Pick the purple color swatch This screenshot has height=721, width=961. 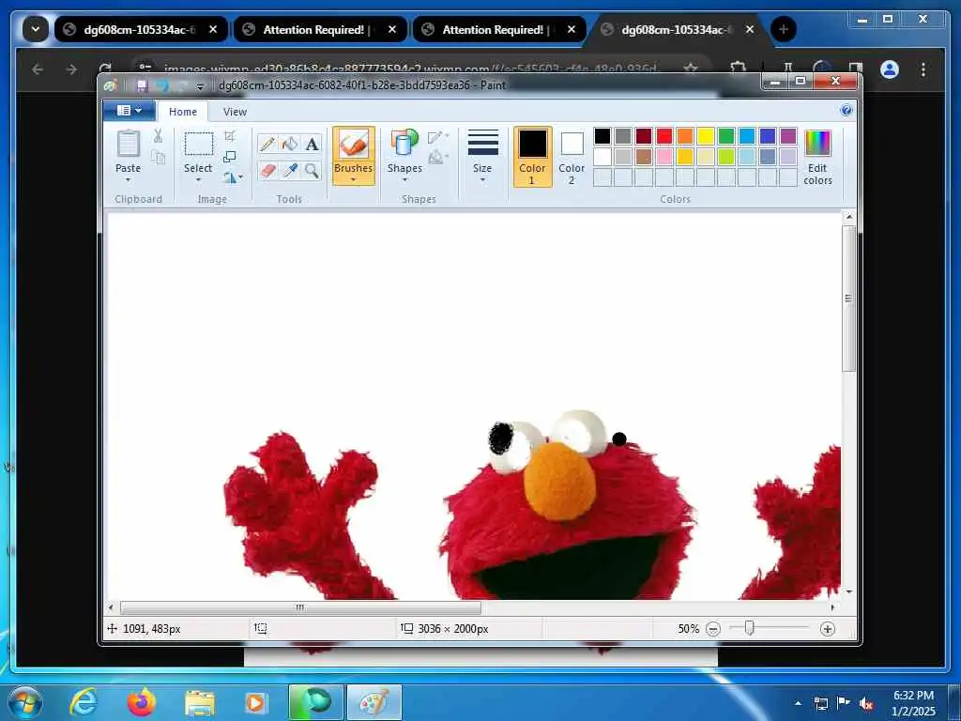click(x=788, y=136)
